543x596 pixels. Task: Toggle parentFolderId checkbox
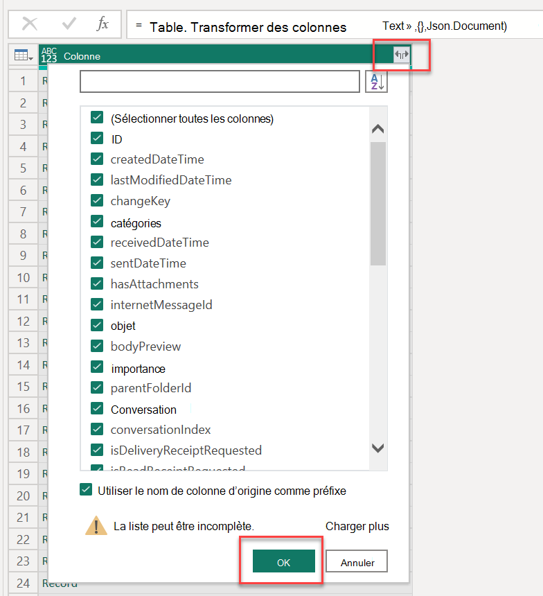click(97, 387)
